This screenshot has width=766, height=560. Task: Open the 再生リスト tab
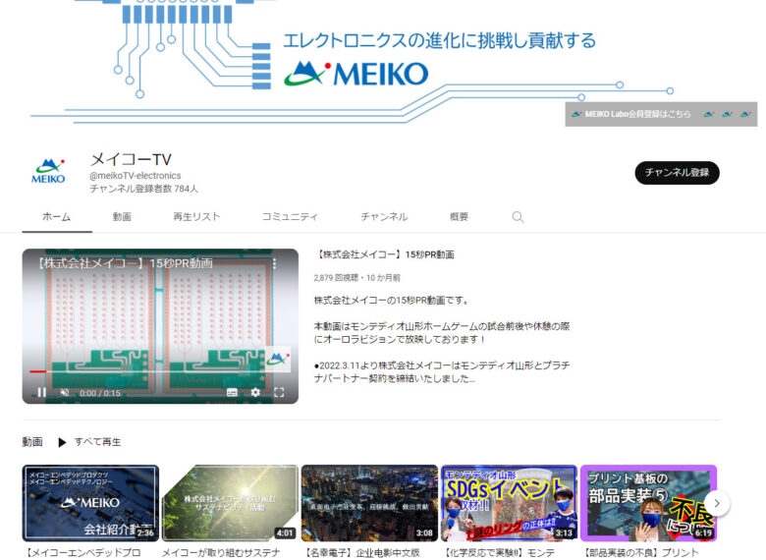tap(196, 216)
